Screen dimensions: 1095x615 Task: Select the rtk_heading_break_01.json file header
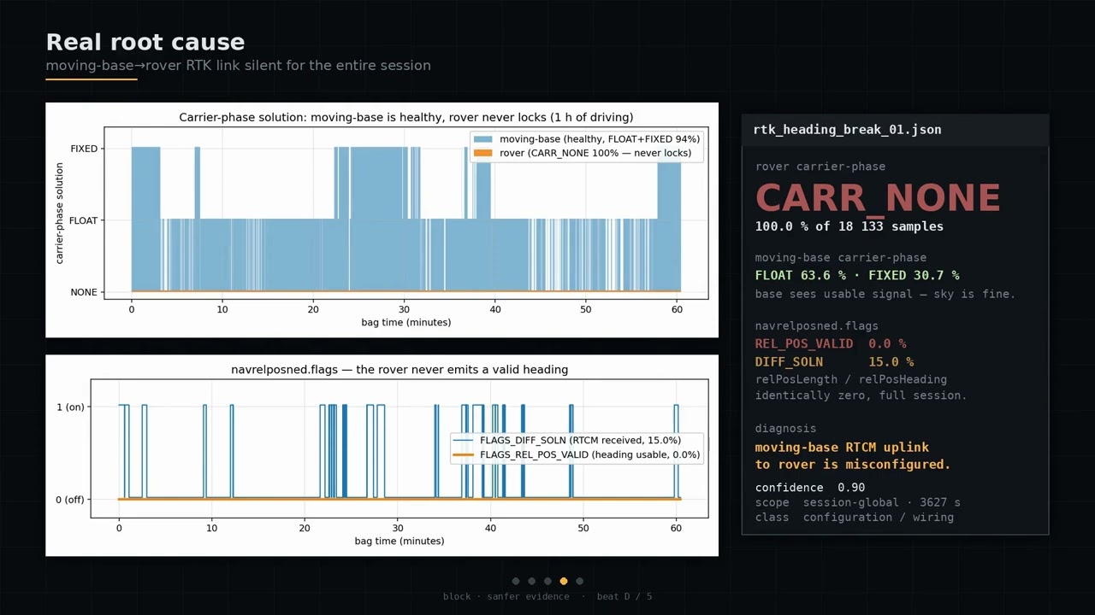tap(847, 130)
